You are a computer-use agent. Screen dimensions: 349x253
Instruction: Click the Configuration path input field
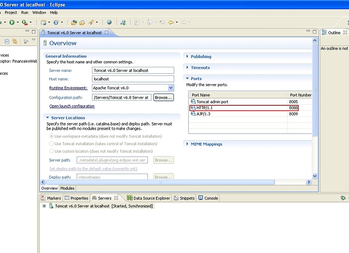[121, 97]
